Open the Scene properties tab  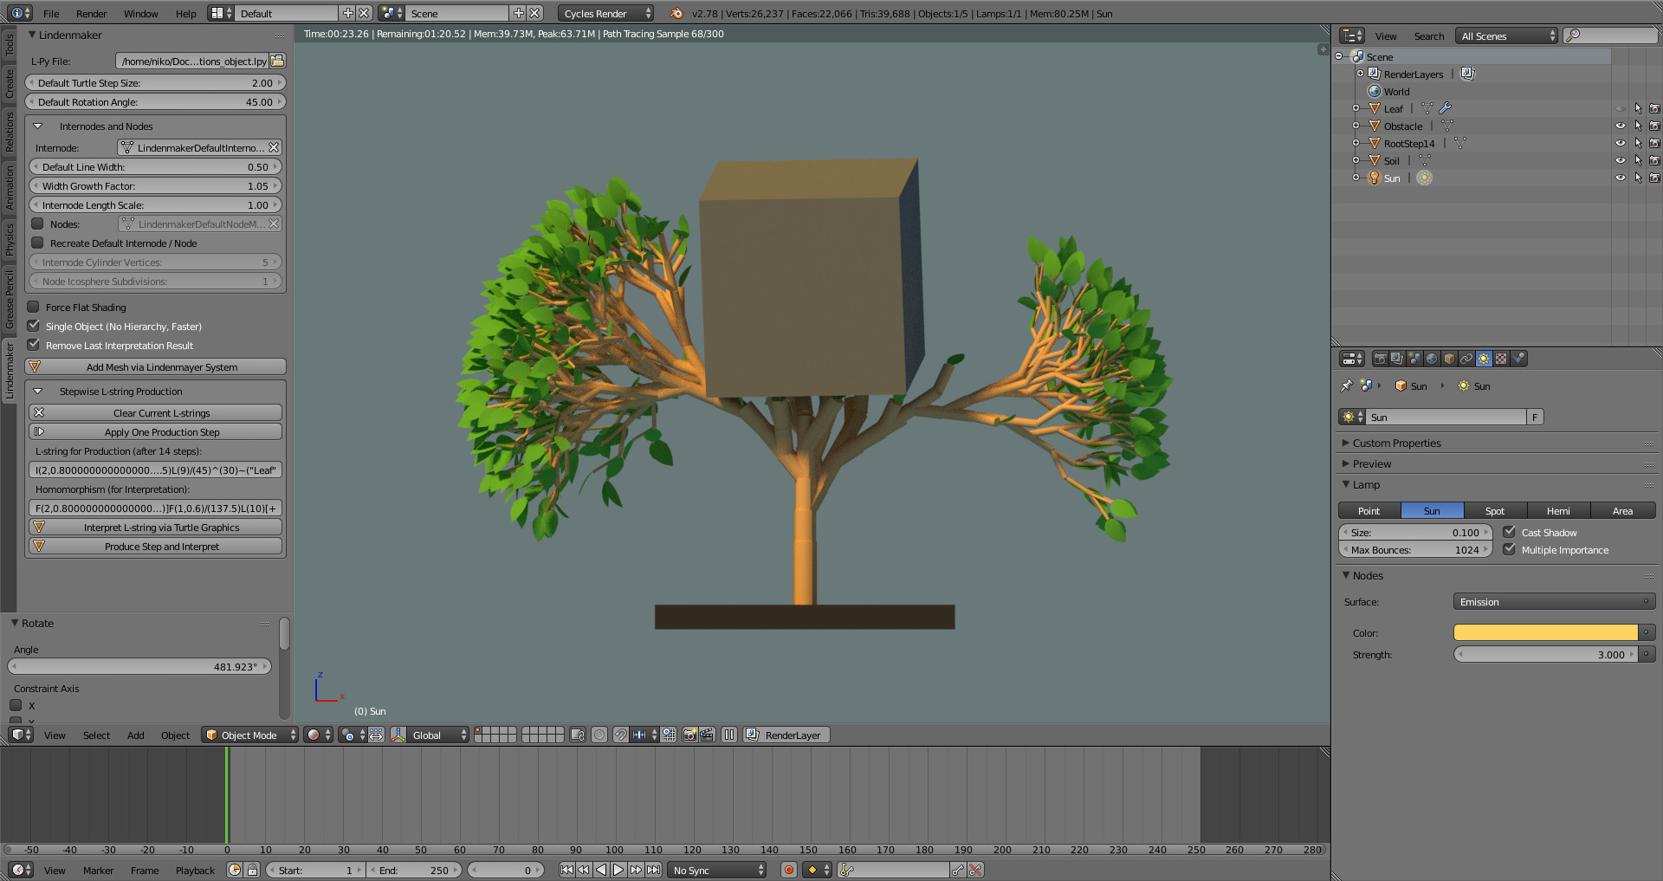[1414, 359]
